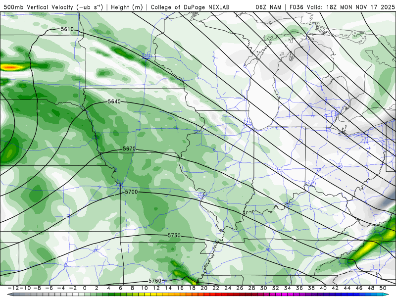Click the 22 value on color scale
Screen dimensions: 396x297
216,288
